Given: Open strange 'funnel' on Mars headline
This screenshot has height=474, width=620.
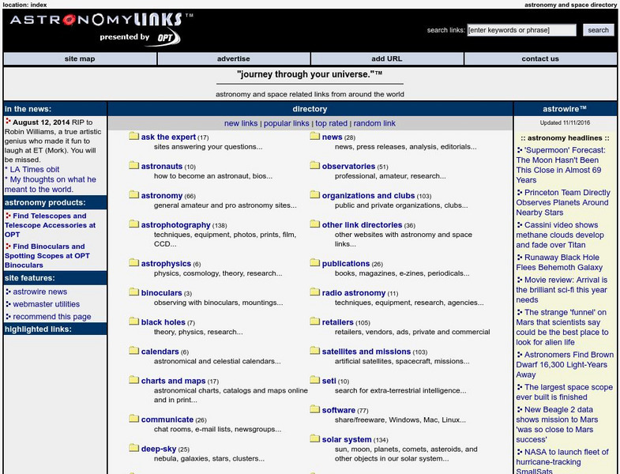Looking at the screenshot, I should [562, 327].
